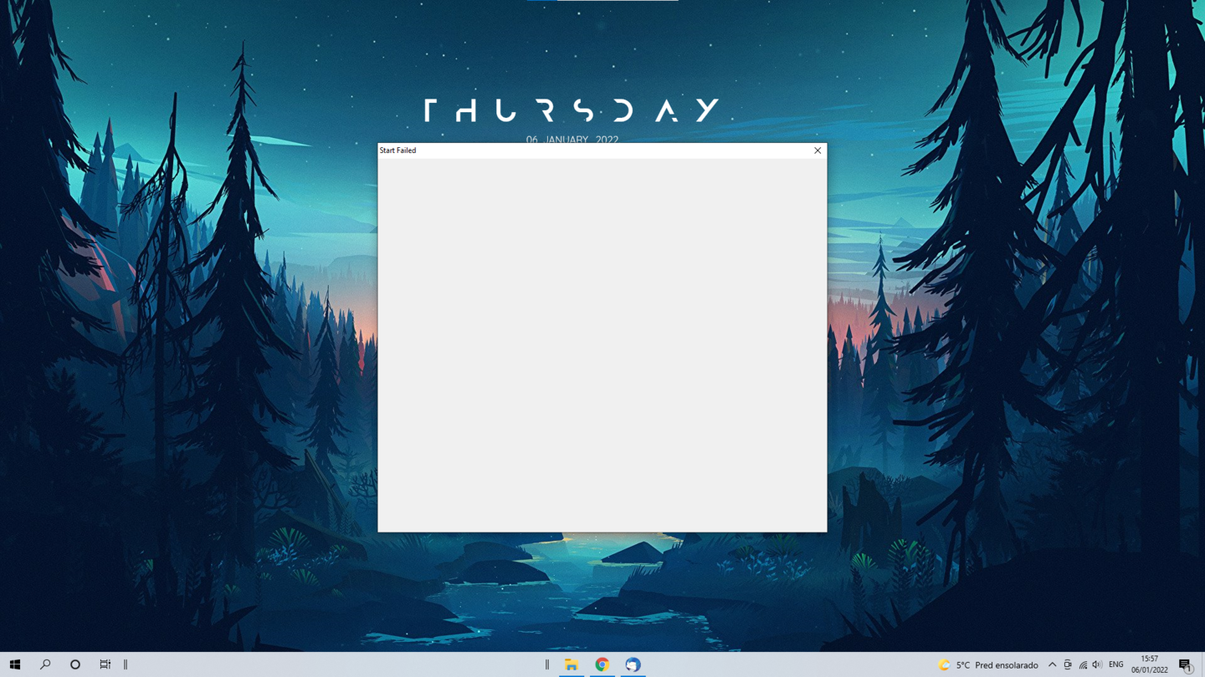
Task: Open the Windows Start menu
Action: pos(15,664)
